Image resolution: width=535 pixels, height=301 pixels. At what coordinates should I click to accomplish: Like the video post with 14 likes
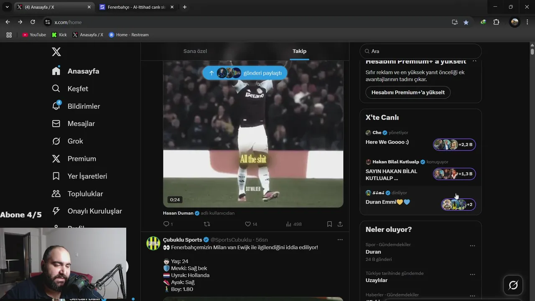[x=251, y=224]
